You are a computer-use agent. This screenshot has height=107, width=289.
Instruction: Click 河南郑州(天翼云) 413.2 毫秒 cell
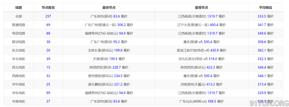202,85
